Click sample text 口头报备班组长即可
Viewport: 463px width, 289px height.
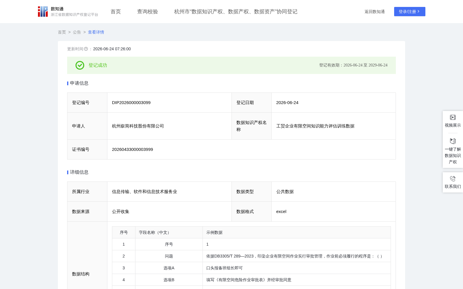(x=225, y=268)
